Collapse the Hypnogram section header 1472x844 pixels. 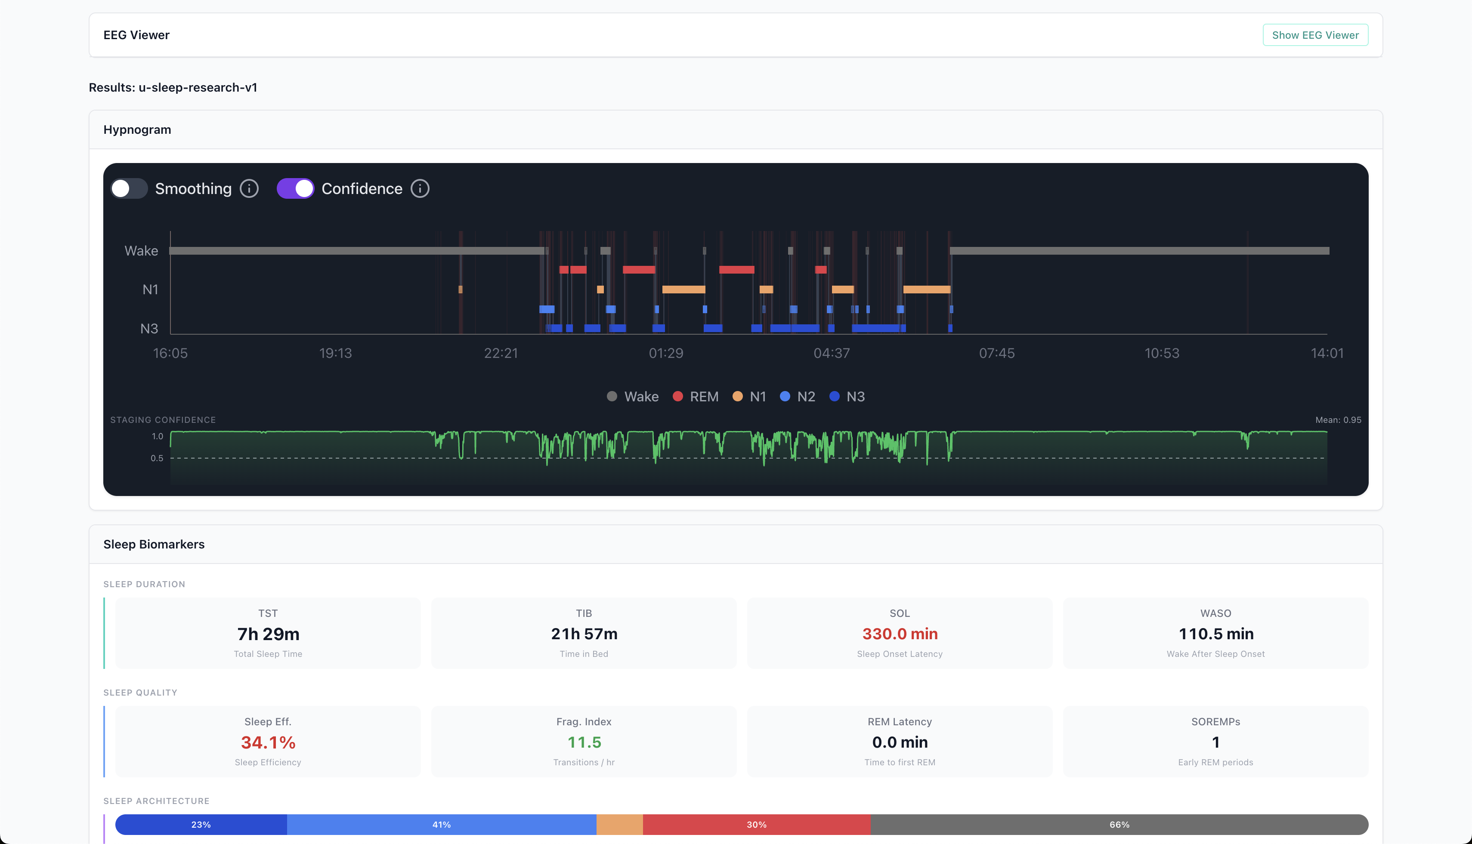pyautogui.click(x=137, y=129)
